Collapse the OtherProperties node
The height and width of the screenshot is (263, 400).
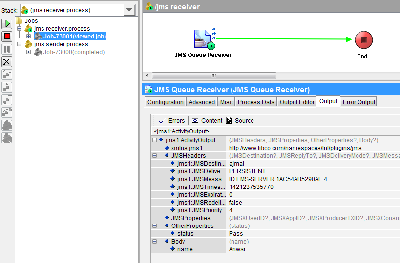154,225
